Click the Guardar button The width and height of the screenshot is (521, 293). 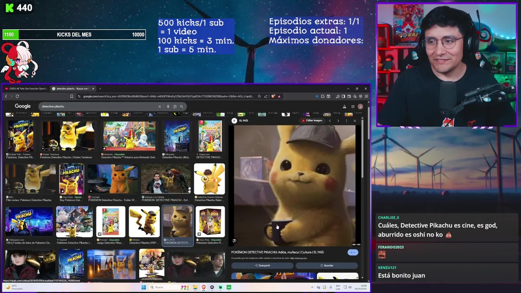pos(327,265)
